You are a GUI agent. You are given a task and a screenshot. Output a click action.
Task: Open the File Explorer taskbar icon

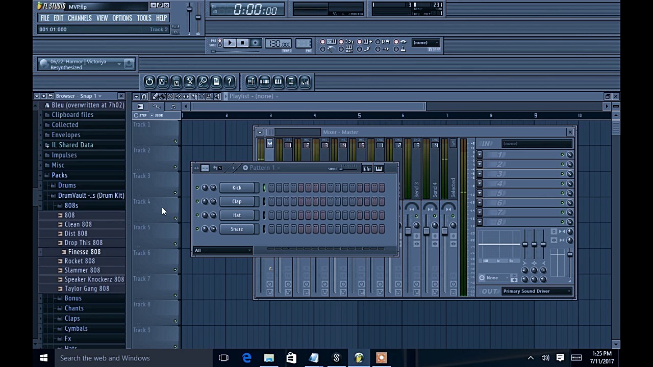tap(269, 358)
